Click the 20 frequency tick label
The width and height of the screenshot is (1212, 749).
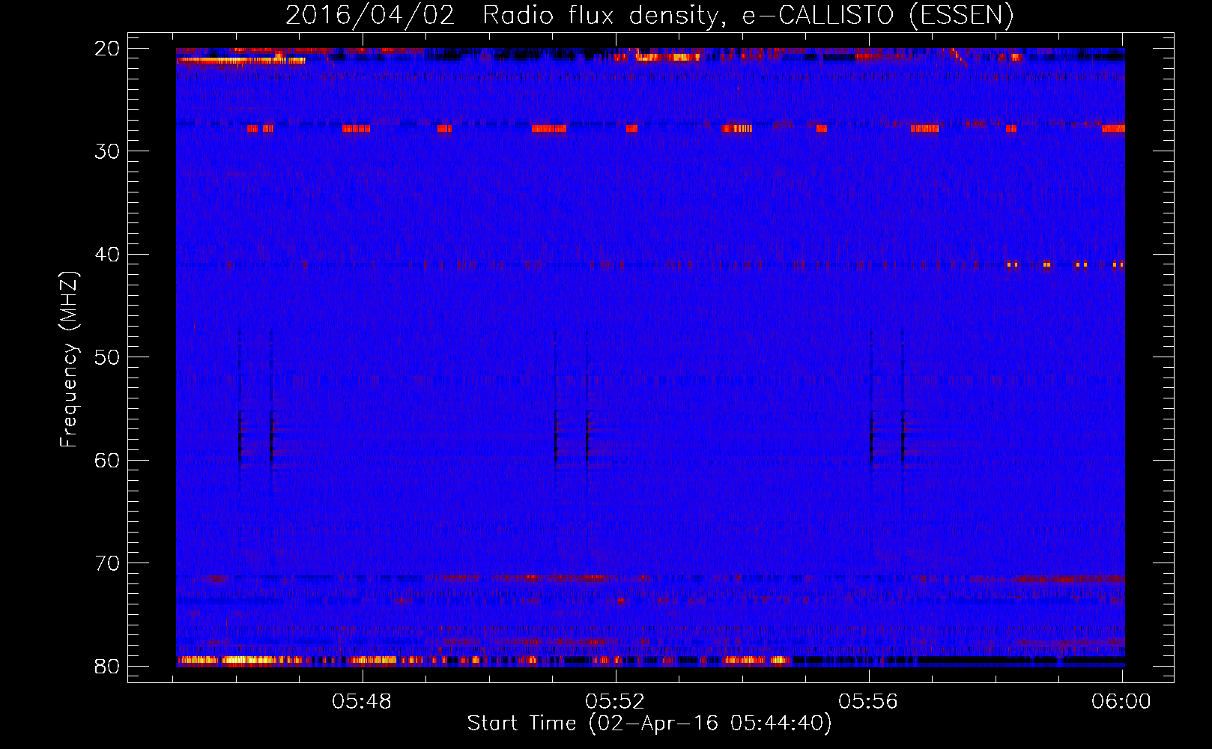click(x=107, y=49)
